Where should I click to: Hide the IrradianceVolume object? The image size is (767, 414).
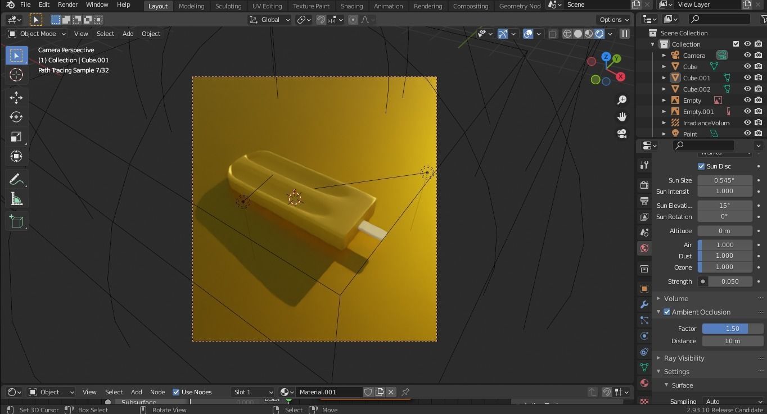tap(747, 123)
